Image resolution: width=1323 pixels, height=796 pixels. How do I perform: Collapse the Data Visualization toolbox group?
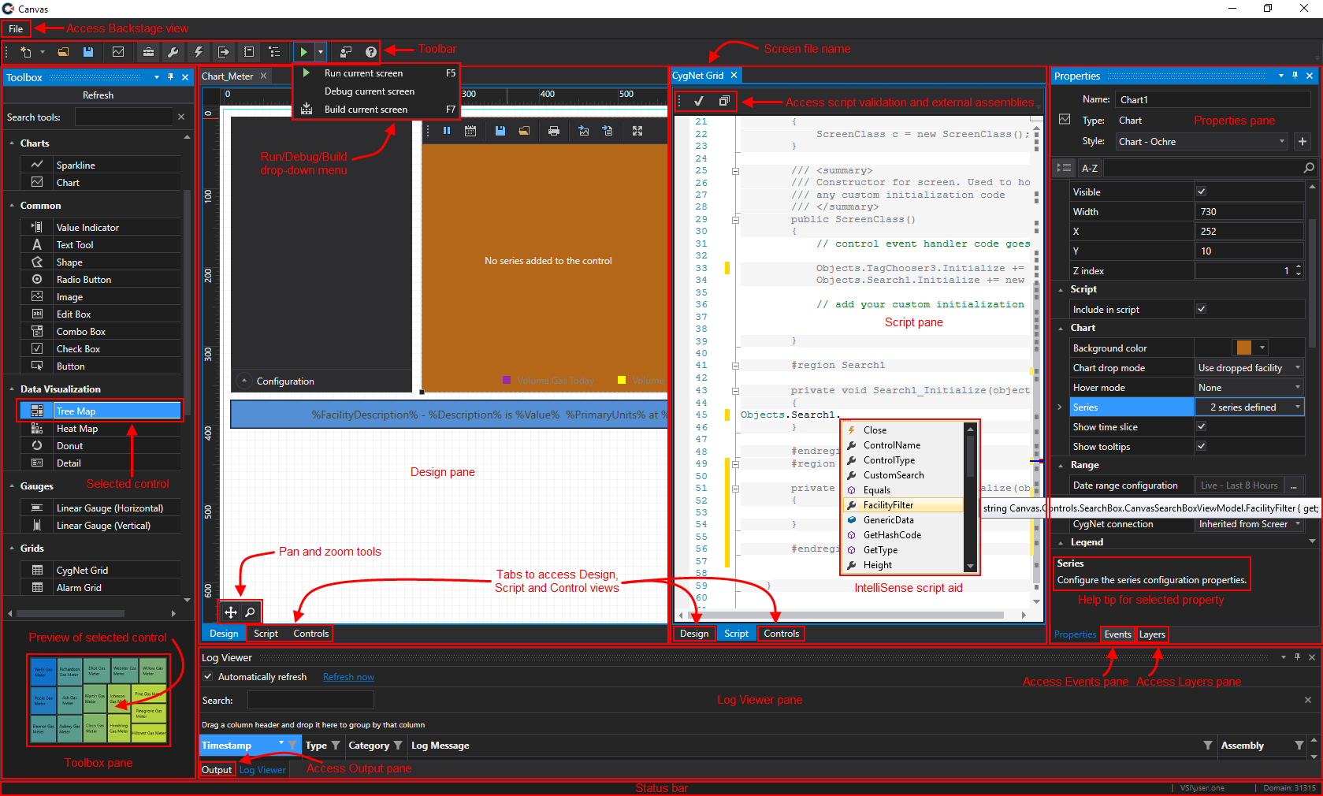[12, 389]
